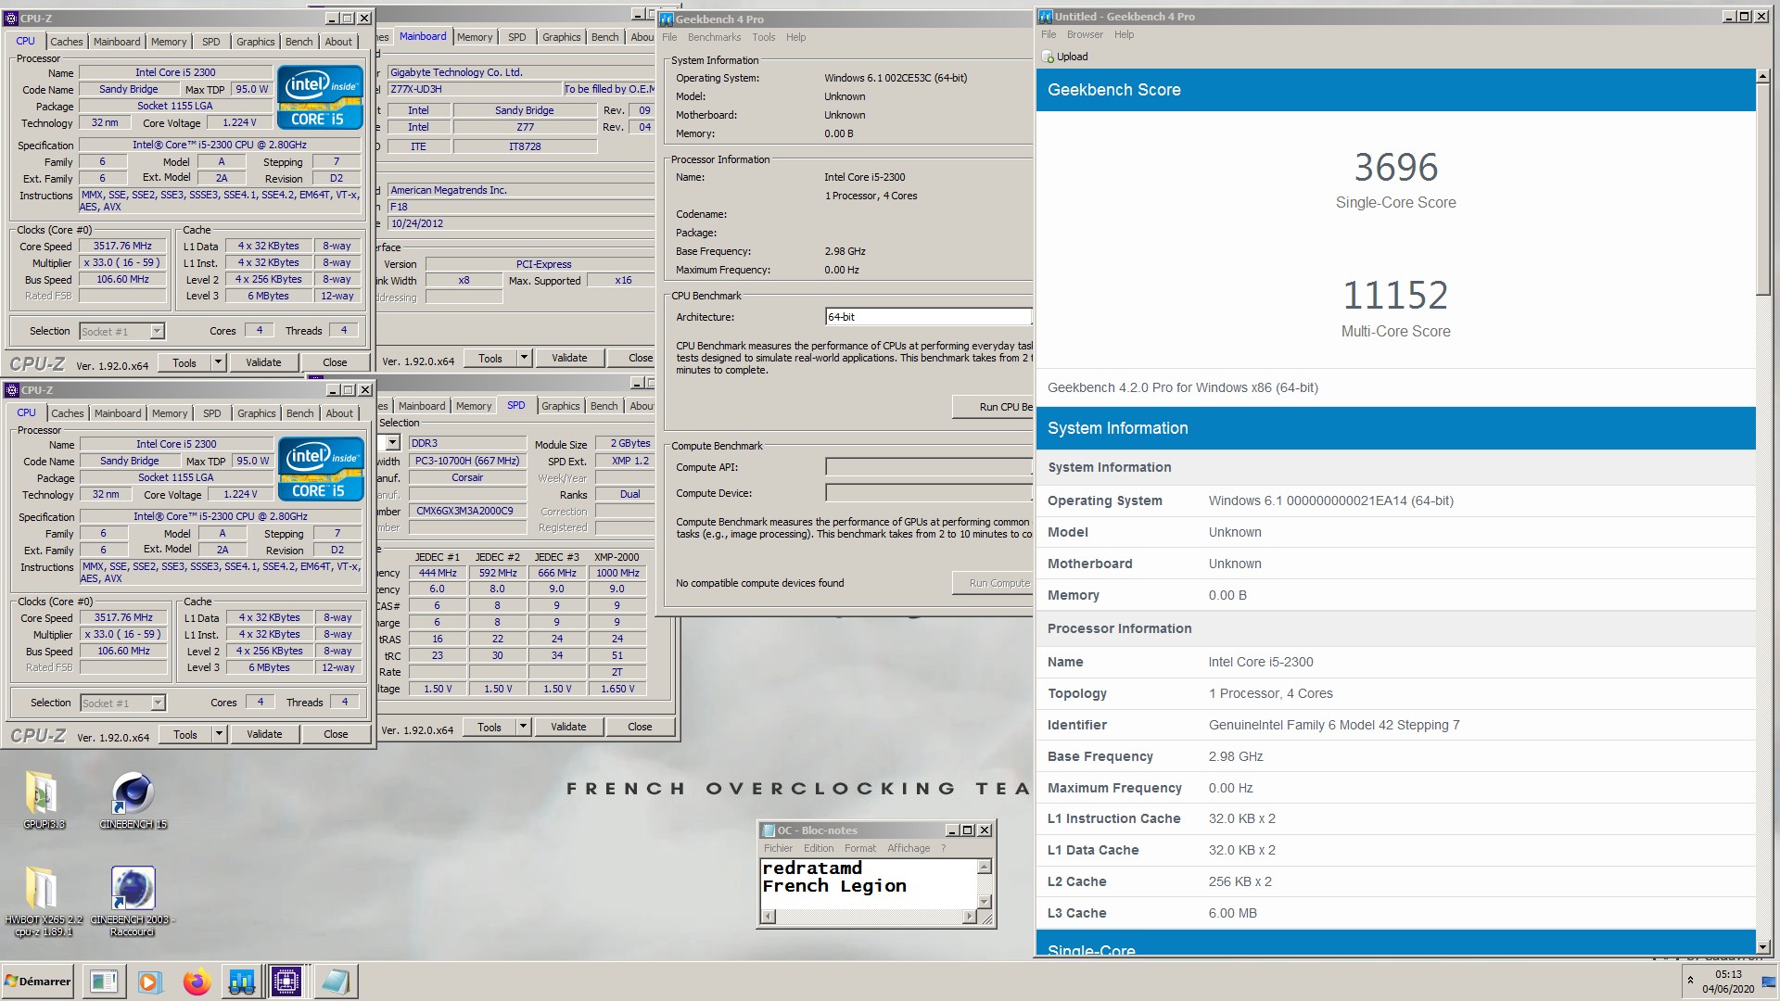Open Memory tab in CPU-Z Mainboard window
The height and width of the screenshot is (1001, 1780).
coord(475,37)
